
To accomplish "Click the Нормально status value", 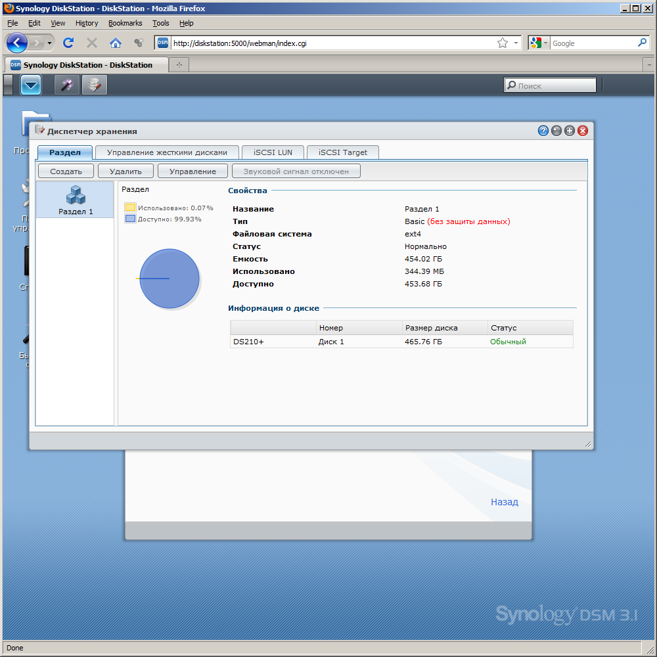I will point(425,246).
